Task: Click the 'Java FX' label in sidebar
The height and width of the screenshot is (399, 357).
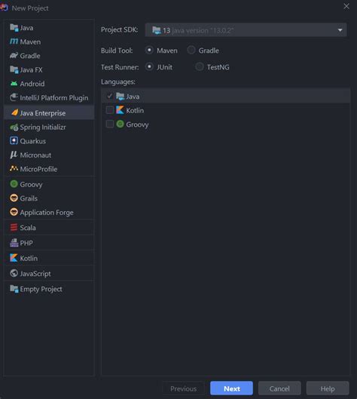Action: pyautogui.click(x=31, y=69)
